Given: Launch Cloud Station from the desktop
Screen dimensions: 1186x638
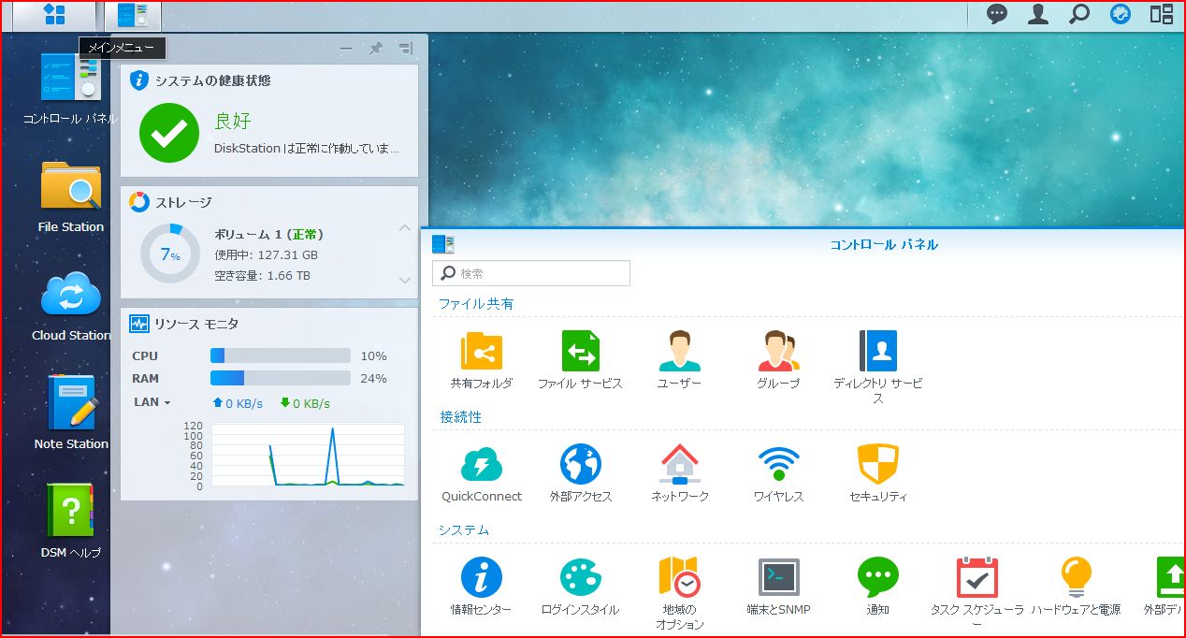Looking at the screenshot, I should click(71, 306).
